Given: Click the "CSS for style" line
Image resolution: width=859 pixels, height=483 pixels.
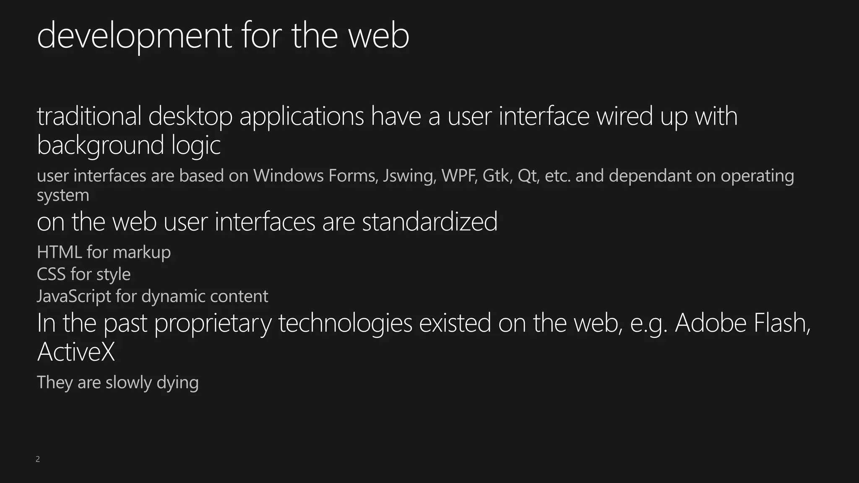Looking at the screenshot, I should click(83, 275).
